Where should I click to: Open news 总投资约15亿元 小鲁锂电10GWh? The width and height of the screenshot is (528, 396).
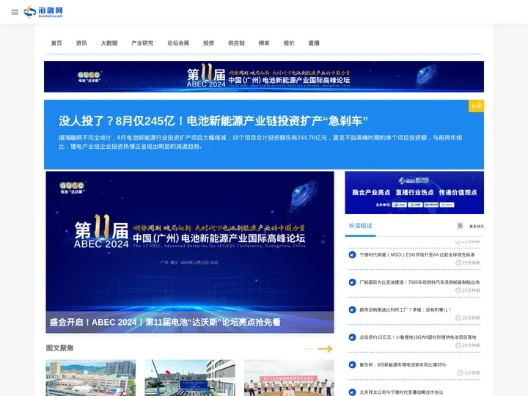418,337
